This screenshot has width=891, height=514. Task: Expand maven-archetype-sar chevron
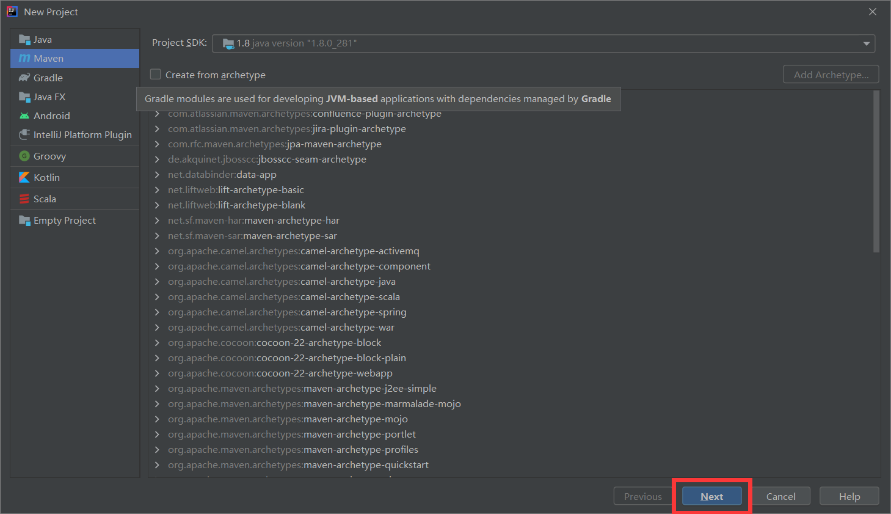tap(157, 236)
